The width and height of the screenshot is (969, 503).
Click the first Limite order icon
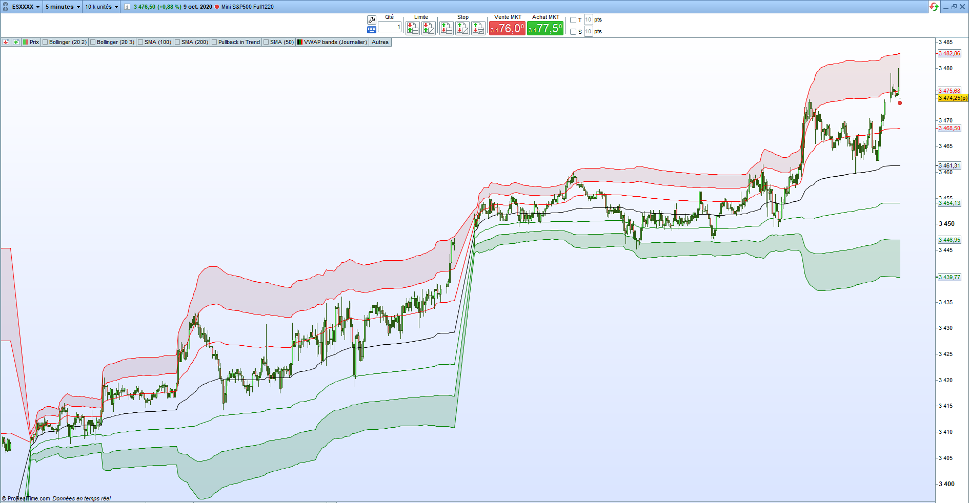(x=413, y=28)
